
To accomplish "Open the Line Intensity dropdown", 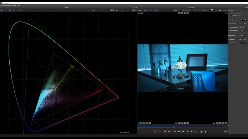I will 243,30.
